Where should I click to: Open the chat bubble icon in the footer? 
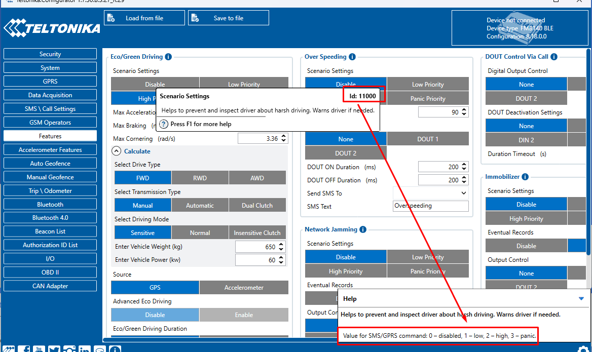click(x=100, y=349)
